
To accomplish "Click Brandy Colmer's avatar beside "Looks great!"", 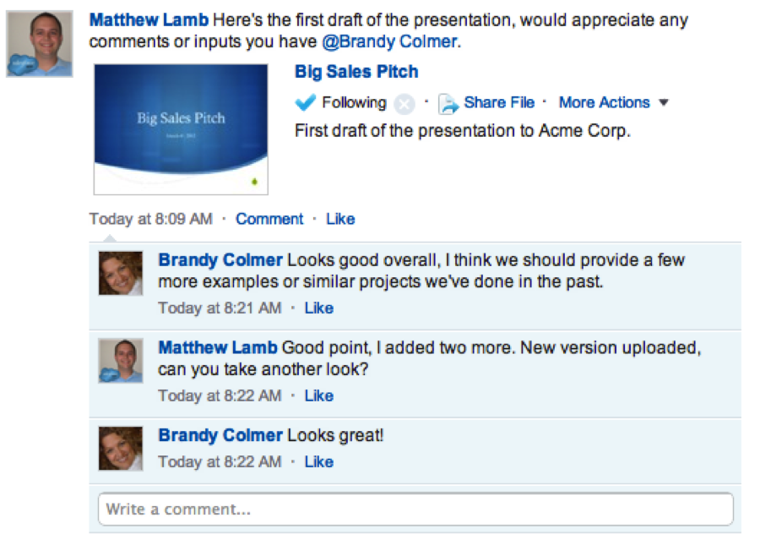I will pos(120,448).
